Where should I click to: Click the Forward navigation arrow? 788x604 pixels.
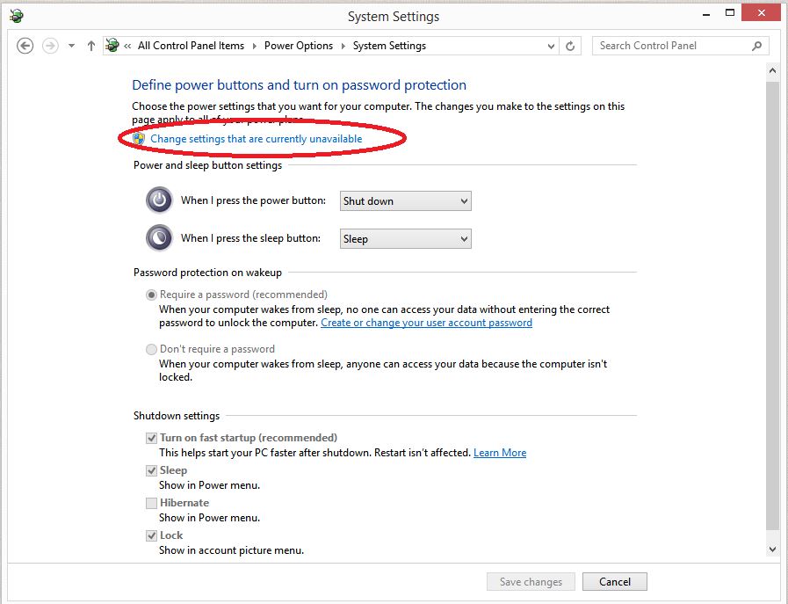tap(50, 46)
